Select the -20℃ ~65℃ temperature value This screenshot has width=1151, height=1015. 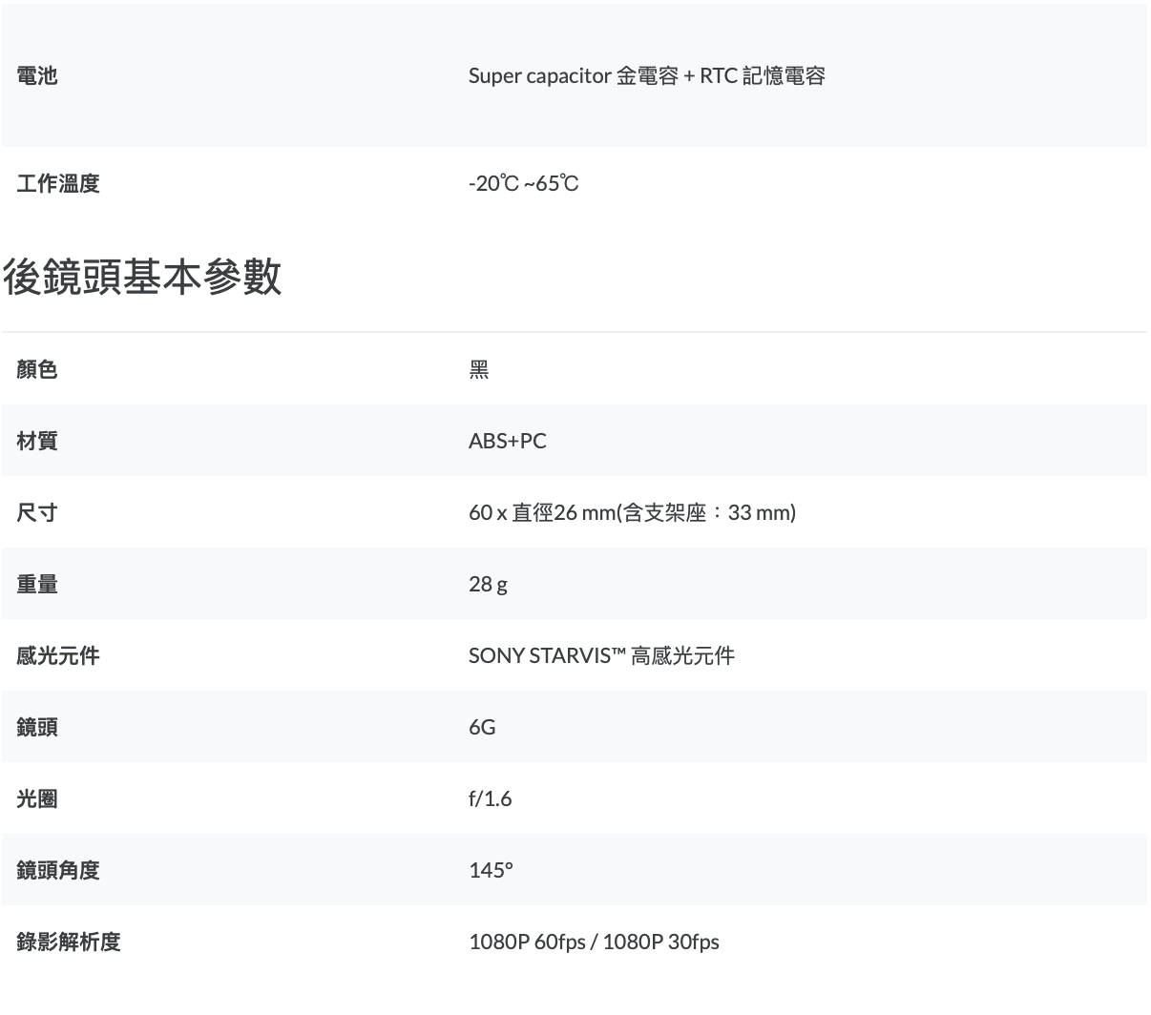[523, 183]
